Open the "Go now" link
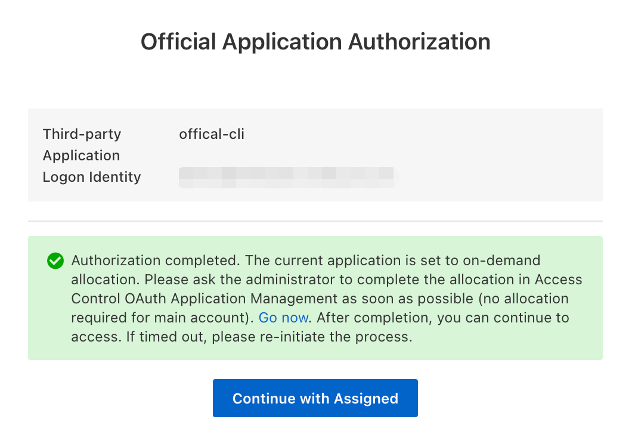The image size is (632, 447). coord(283,318)
